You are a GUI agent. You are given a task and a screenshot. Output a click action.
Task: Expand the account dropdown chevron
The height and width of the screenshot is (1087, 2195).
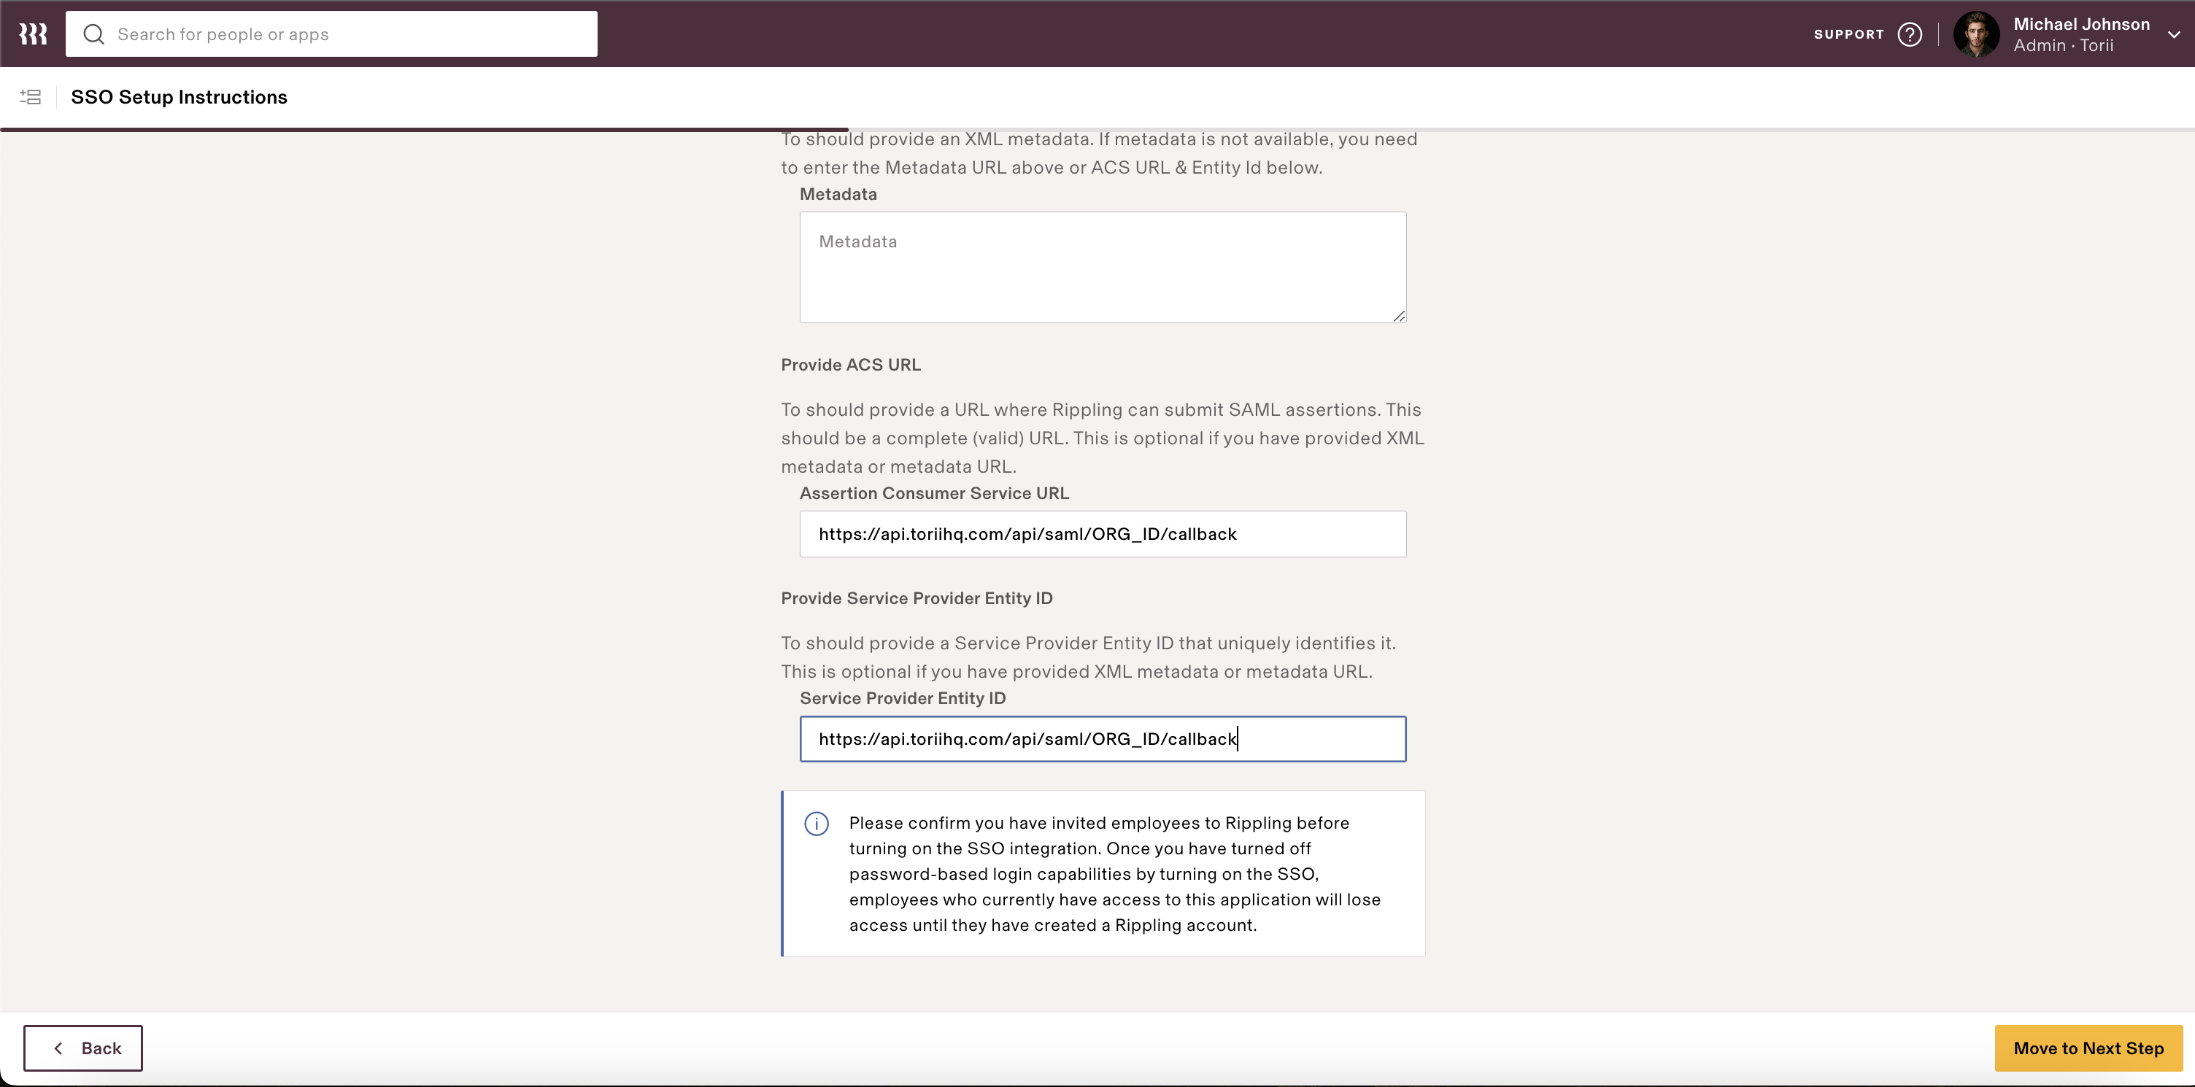[2174, 35]
